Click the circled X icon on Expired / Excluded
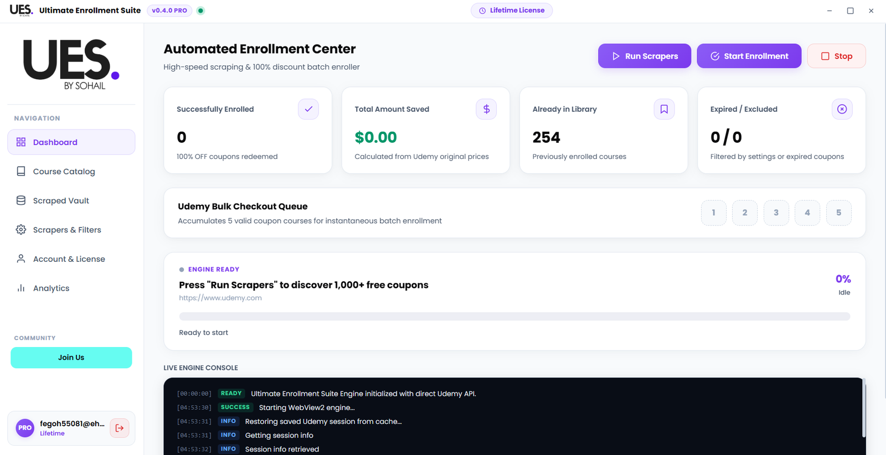The image size is (886, 455). coord(842,109)
